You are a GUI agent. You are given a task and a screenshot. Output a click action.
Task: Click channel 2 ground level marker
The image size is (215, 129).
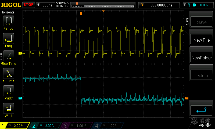[x=20, y=98]
